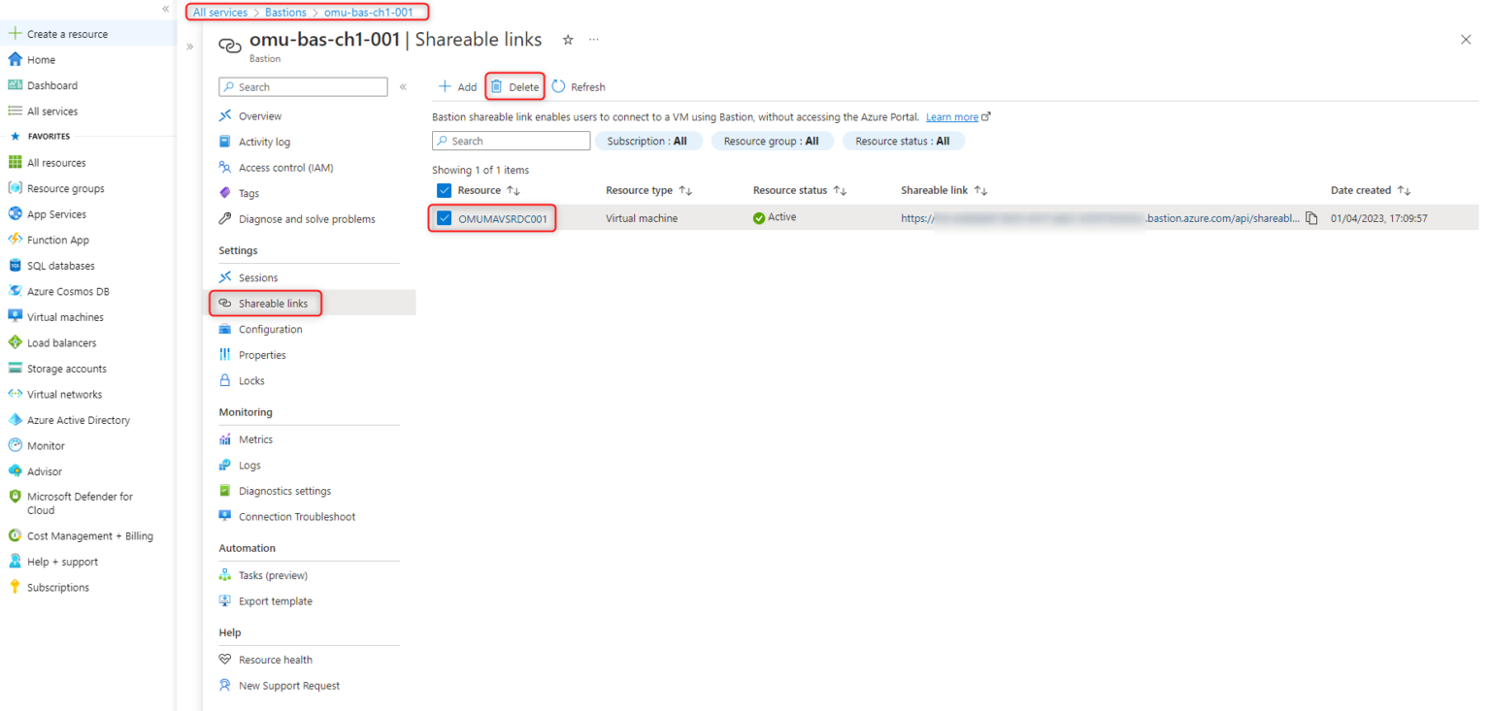Click the Learn more link
The height and width of the screenshot is (711, 1491).
951,116
